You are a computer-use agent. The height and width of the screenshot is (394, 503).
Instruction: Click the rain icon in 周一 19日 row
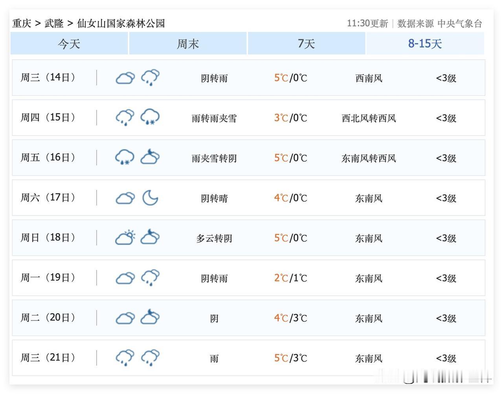(x=150, y=278)
